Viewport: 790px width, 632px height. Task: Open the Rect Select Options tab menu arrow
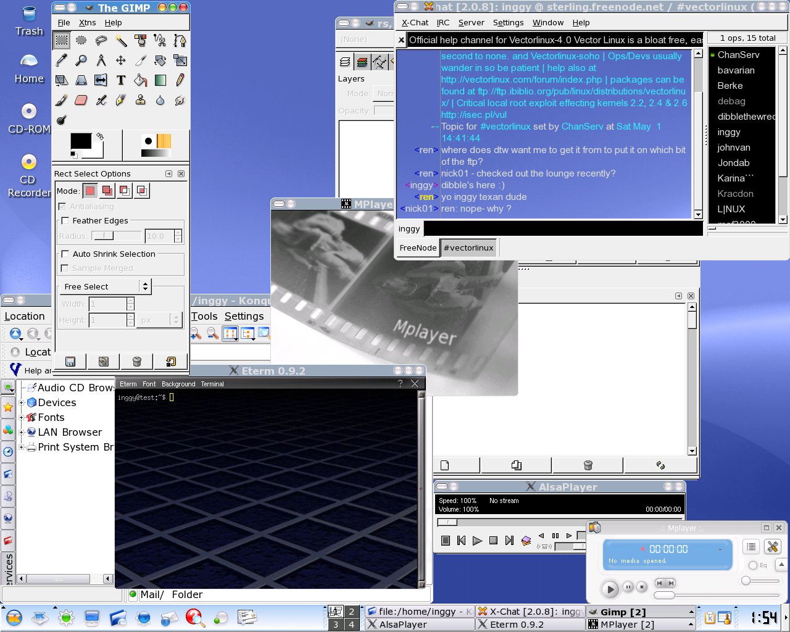coord(168,174)
